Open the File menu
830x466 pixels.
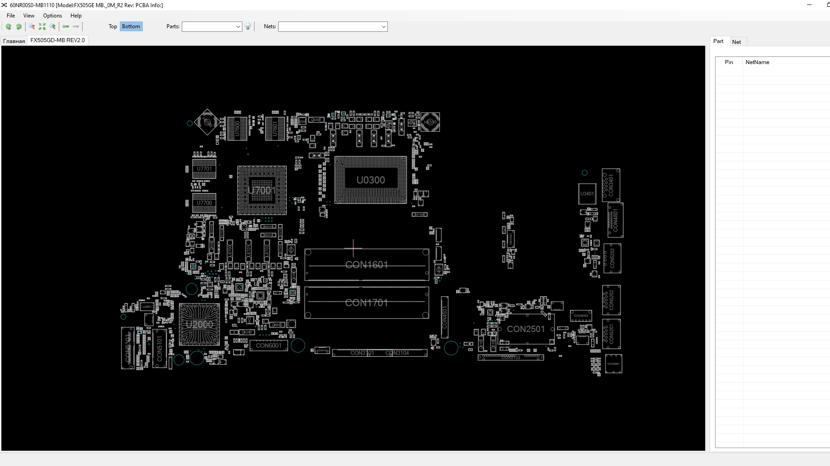pyautogui.click(x=11, y=16)
